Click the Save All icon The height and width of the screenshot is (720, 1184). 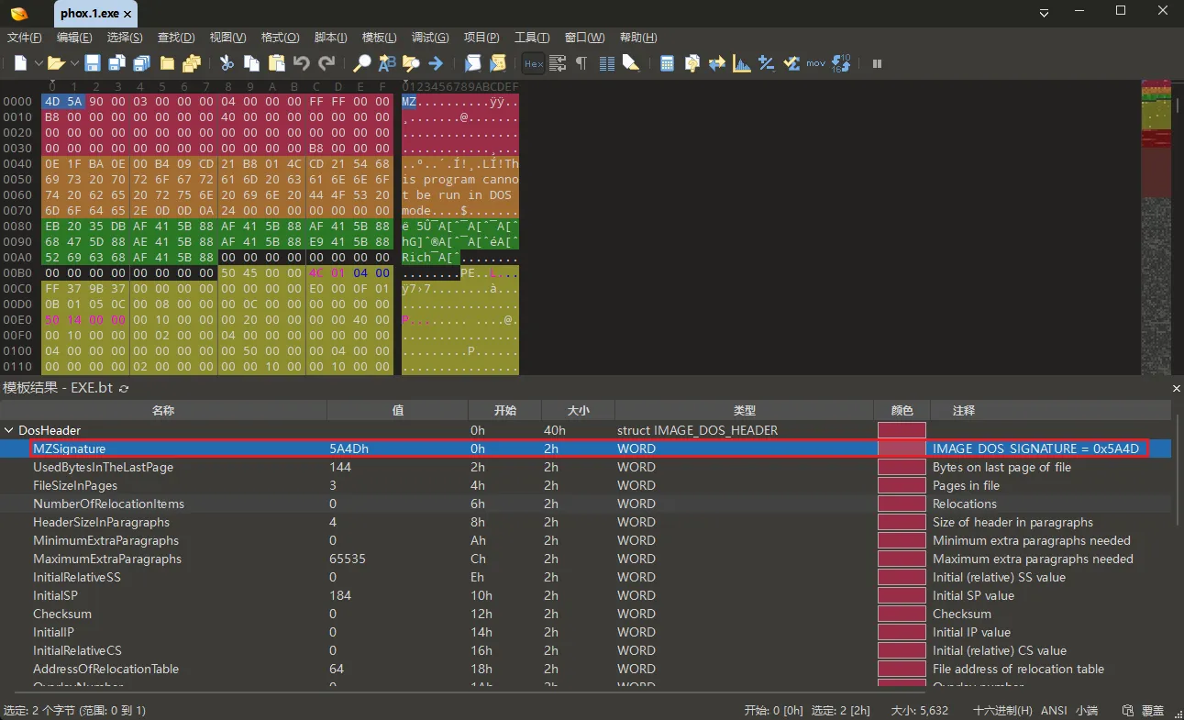pyautogui.click(x=141, y=63)
